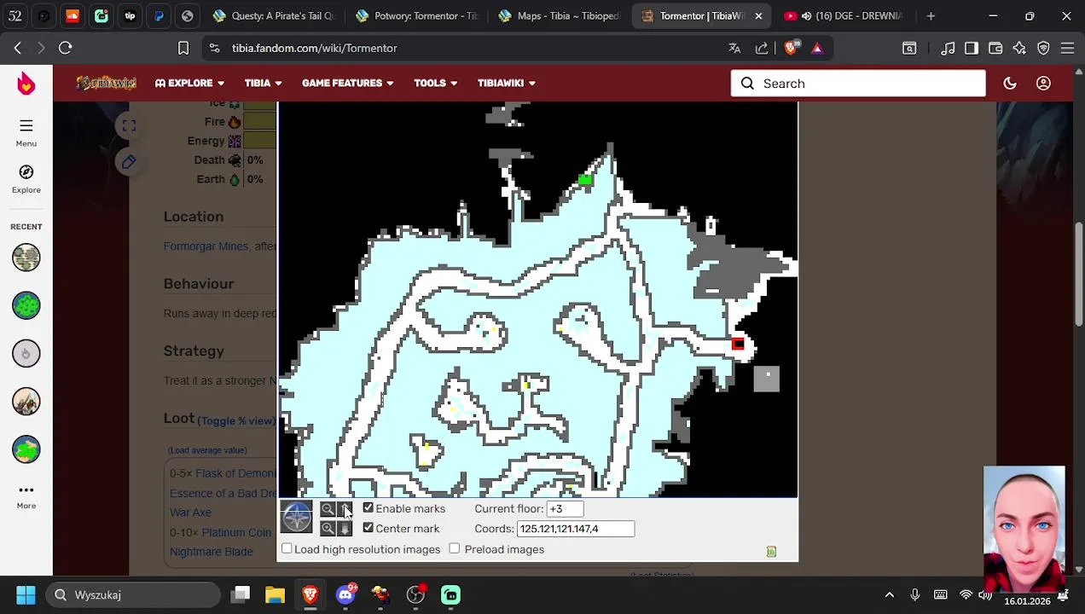Open File Explorer from taskbar

click(x=275, y=595)
